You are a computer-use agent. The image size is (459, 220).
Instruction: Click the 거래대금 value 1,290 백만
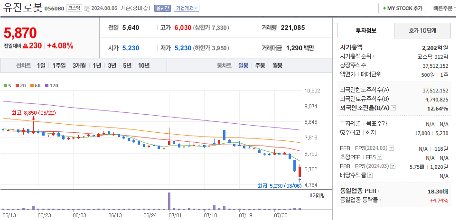tap(300, 48)
